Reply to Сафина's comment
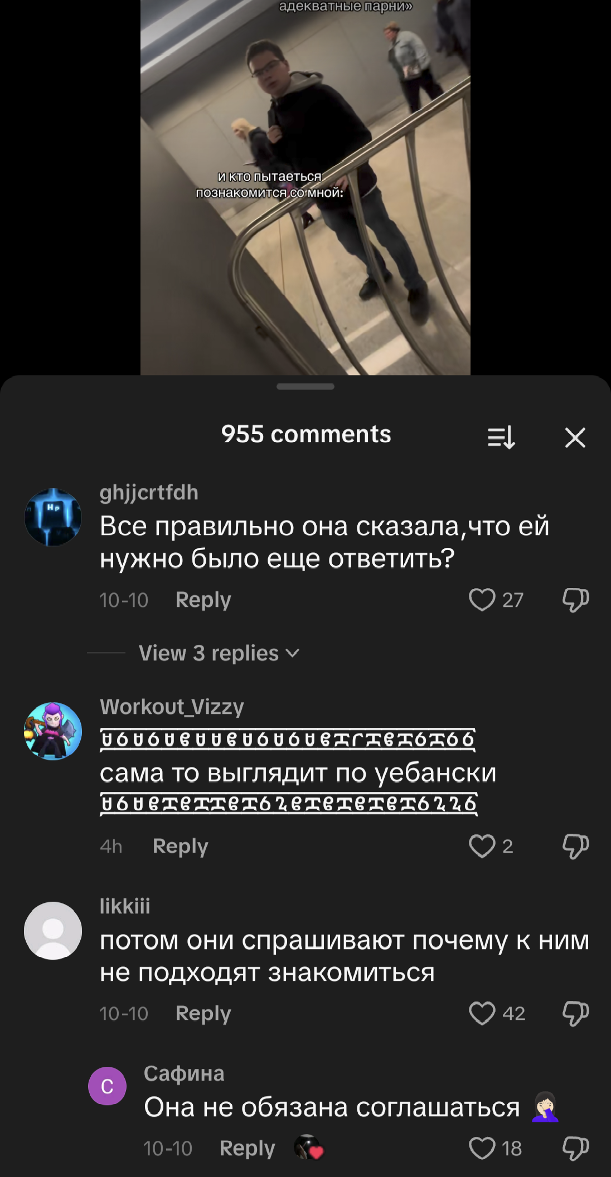The image size is (611, 1177). coord(247,1149)
